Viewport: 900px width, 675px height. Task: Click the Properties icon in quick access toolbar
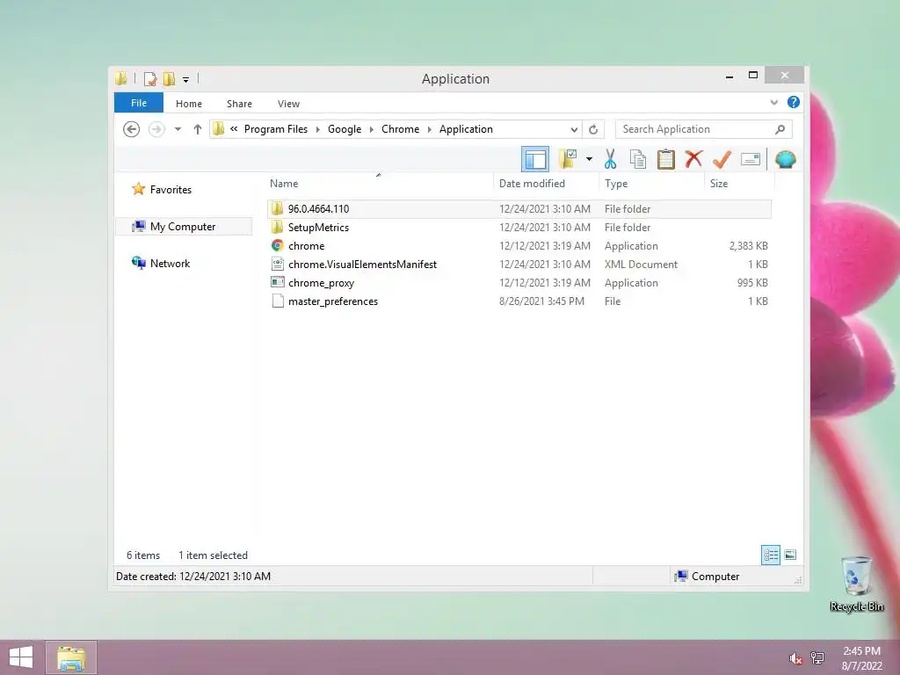[149, 78]
